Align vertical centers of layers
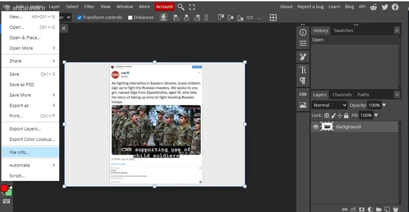Viewport: 409px width, 212px height. click(x=231, y=17)
